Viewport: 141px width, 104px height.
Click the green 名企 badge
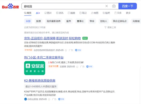click(85, 38)
